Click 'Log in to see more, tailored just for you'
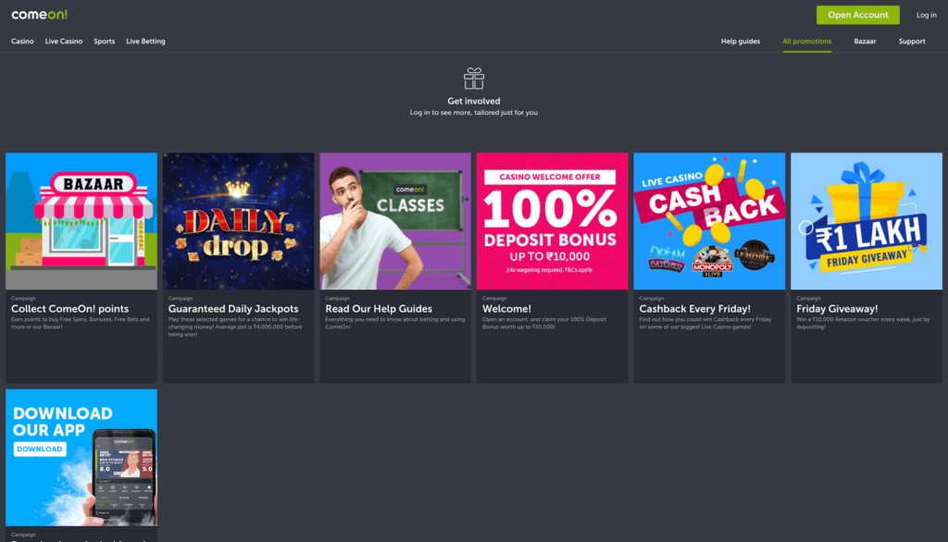Screen dimensions: 948x542 (x=473, y=113)
